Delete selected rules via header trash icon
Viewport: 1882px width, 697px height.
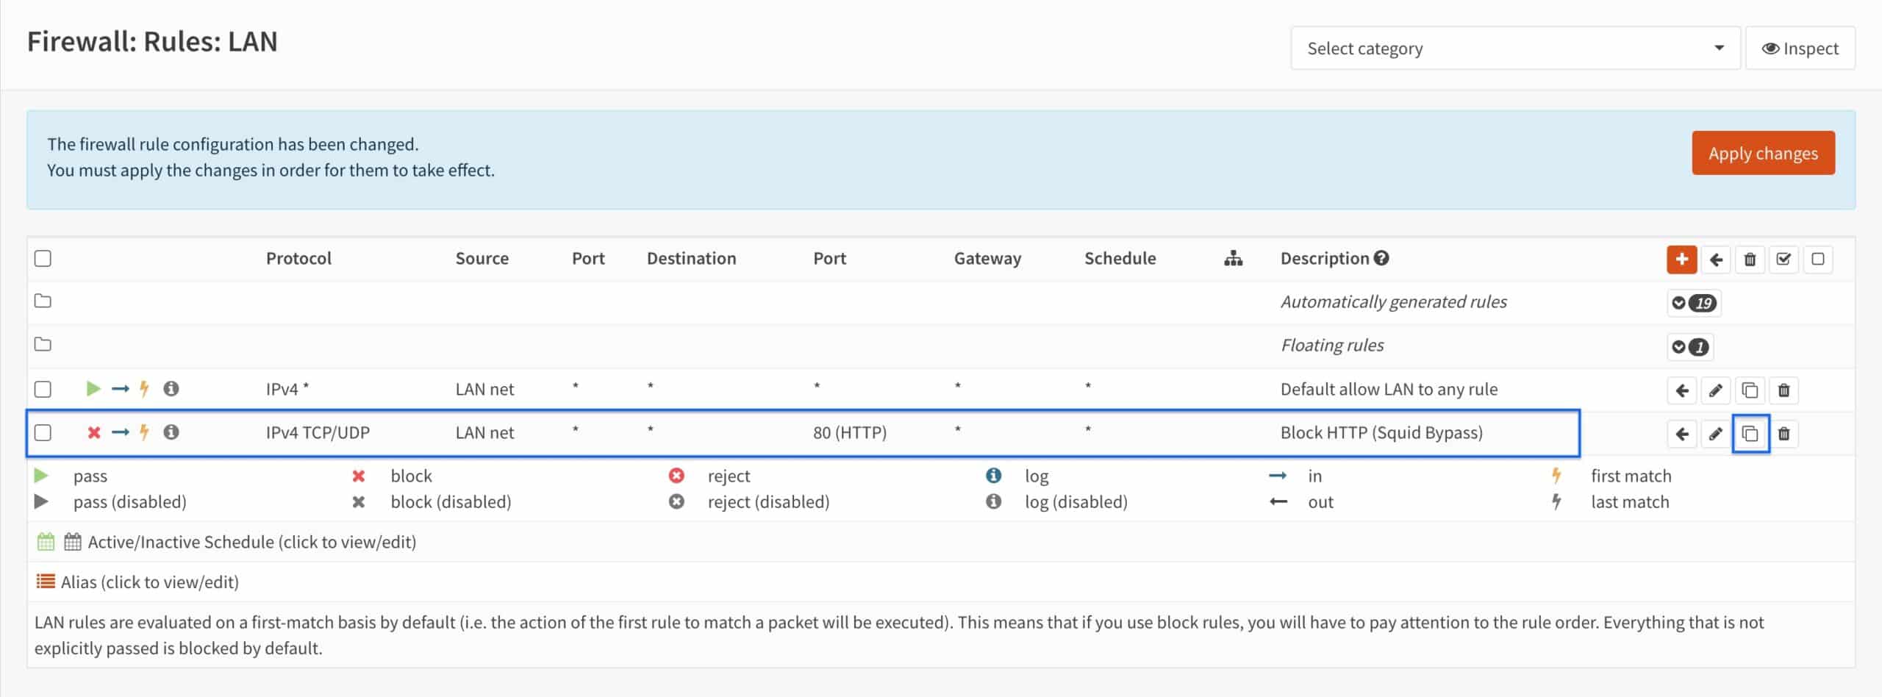click(1750, 259)
